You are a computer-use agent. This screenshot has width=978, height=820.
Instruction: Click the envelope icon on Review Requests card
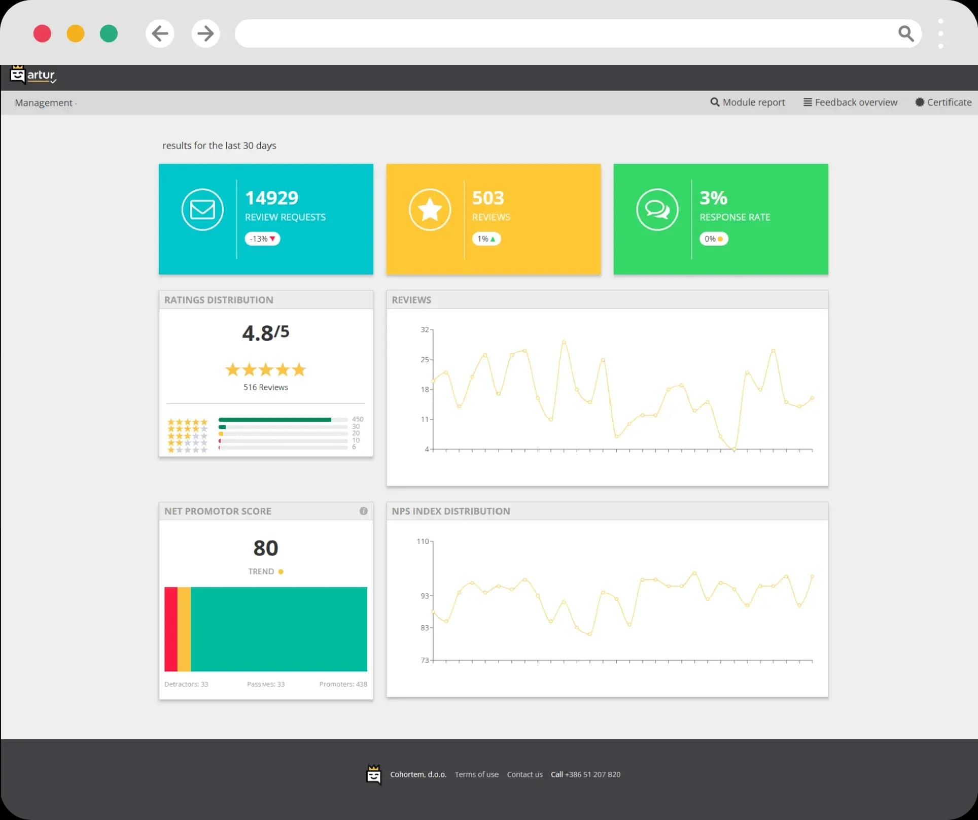click(x=202, y=210)
